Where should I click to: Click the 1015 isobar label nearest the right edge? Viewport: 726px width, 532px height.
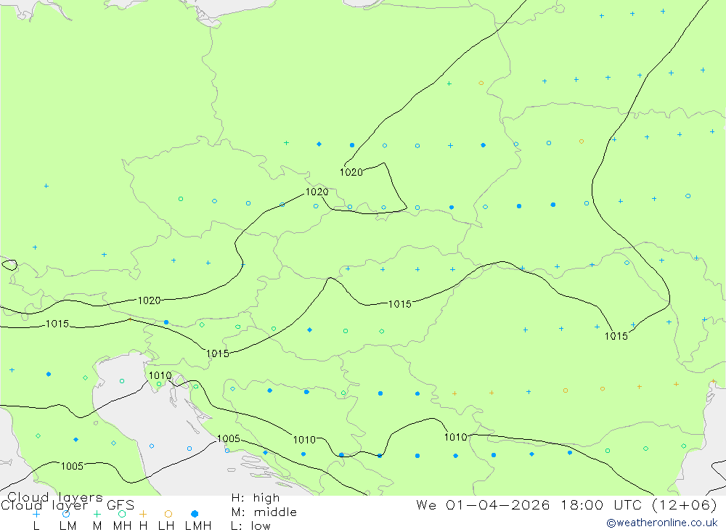click(x=616, y=336)
